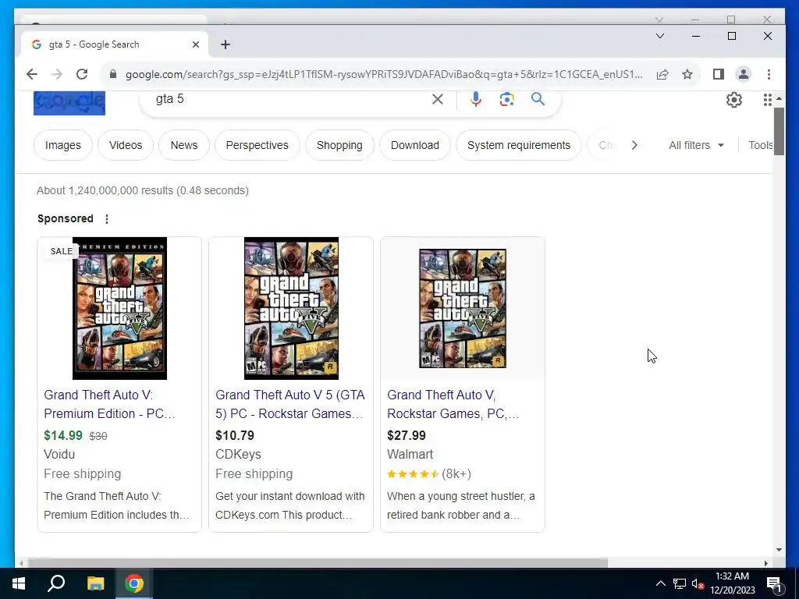Screen dimensions: 799x599
Task: Close the gta 5 Google Search tab
Action: pyautogui.click(x=196, y=44)
